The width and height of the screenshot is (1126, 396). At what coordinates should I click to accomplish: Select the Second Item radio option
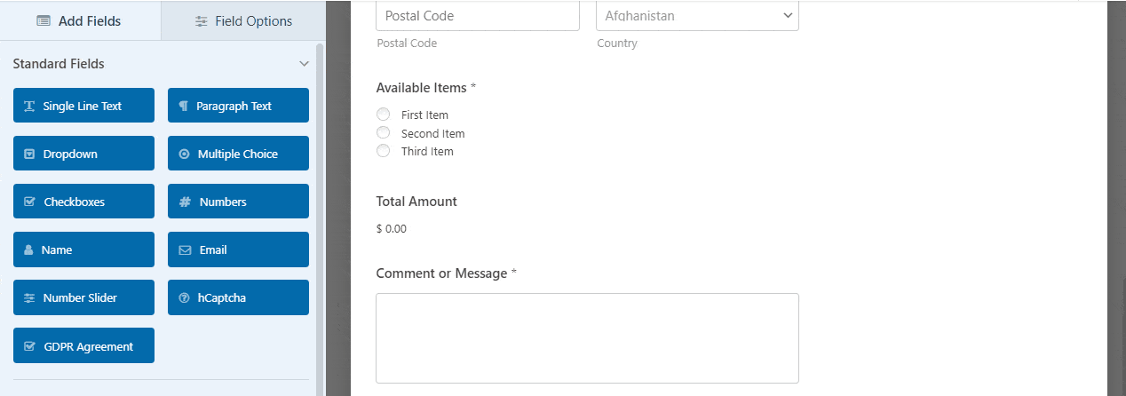point(384,133)
